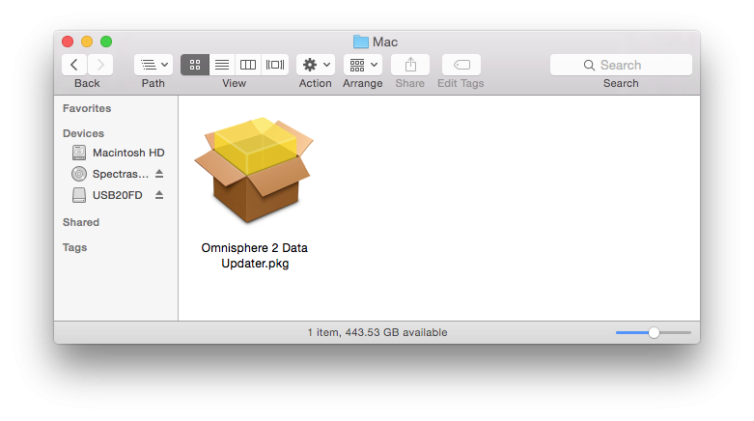Image resolution: width=754 pixels, height=421 pixels.
Task: Go forward with the Forward arrow
Action: (100, 65)
